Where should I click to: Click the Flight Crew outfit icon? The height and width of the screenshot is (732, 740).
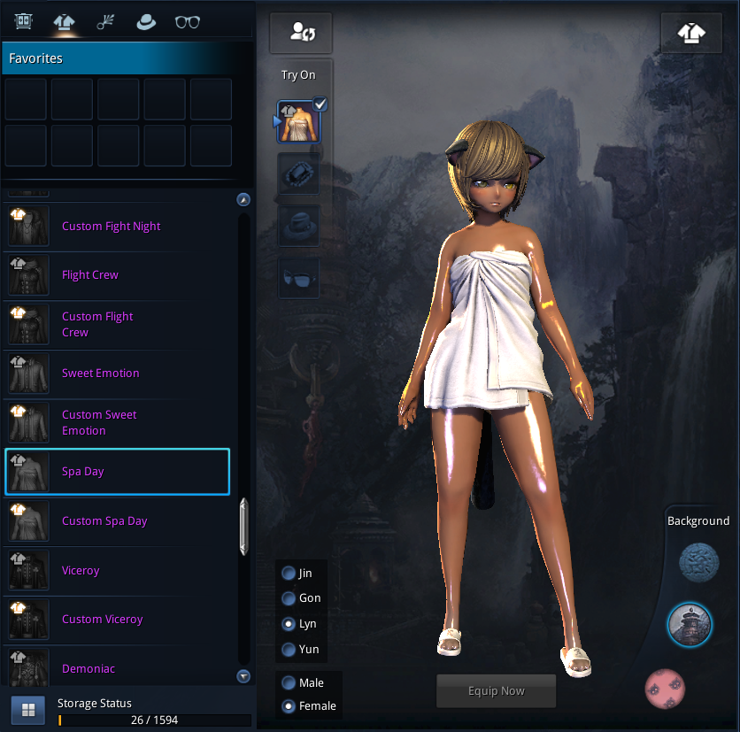[x=29, y=275]
